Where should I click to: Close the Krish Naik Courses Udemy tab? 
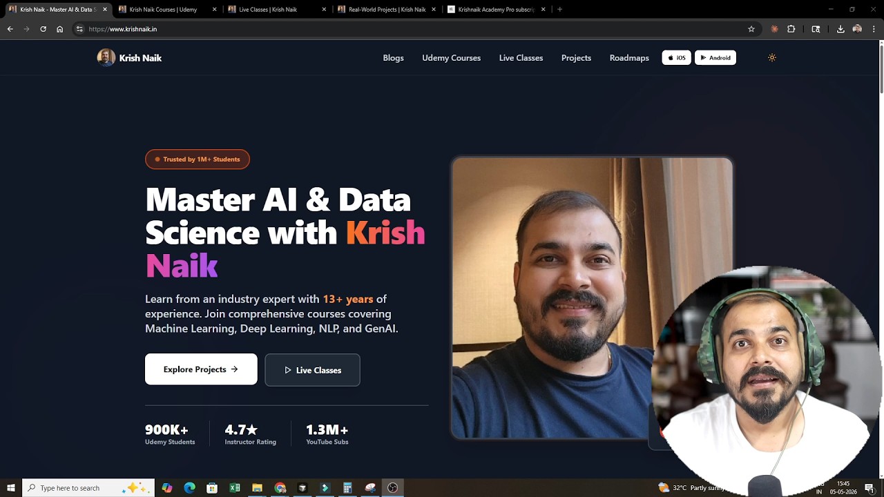[214, 10]
